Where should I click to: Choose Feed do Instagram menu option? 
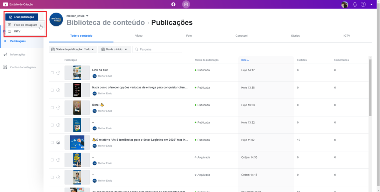[x=25, y=25]
